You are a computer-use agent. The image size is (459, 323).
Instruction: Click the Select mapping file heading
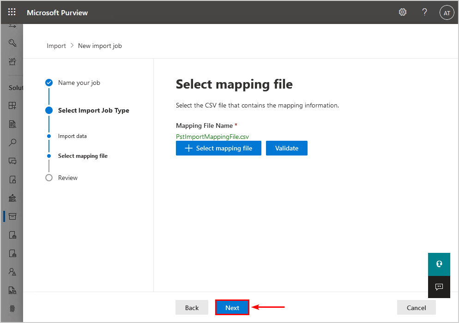[x=234, y=84]
